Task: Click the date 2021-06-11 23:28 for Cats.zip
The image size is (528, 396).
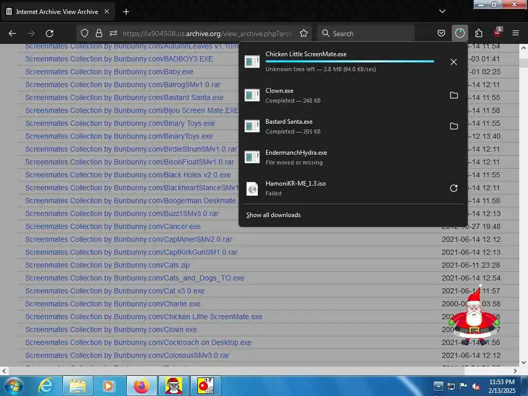Action: (x=471, y=265)
